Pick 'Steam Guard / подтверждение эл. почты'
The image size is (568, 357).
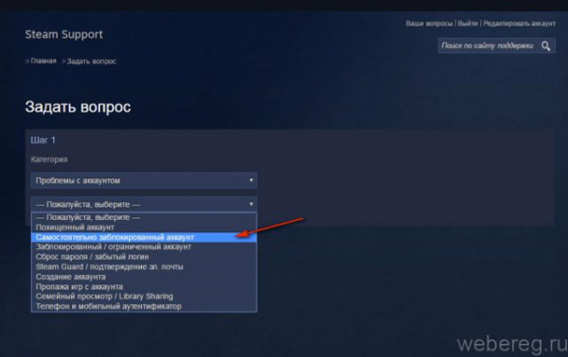[x=144, y=266]
